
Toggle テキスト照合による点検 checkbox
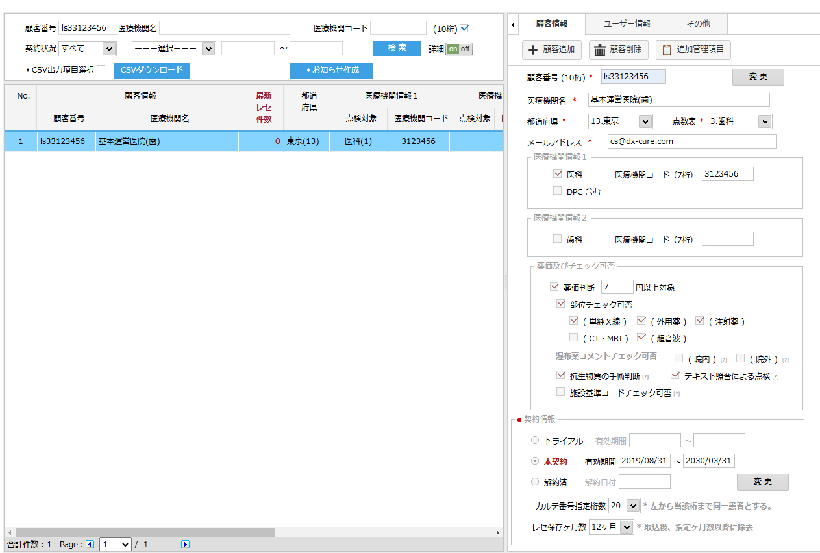(x=675, y=375)
